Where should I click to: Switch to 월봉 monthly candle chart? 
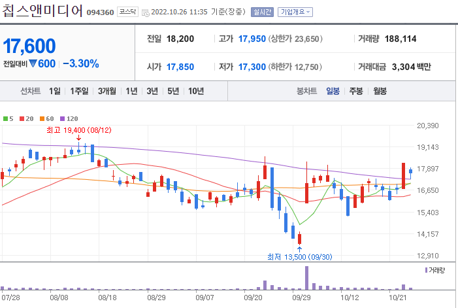(380, 91)
